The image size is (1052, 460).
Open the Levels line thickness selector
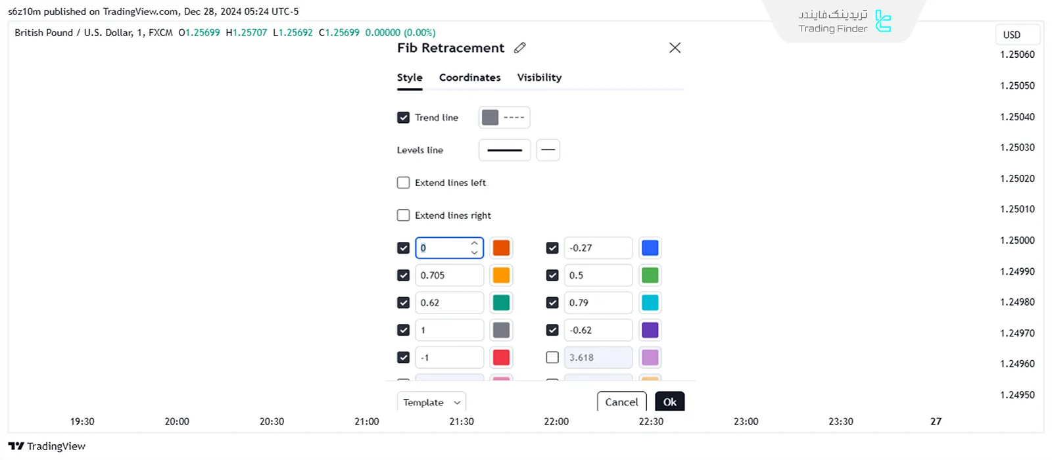tap(504, 150)
